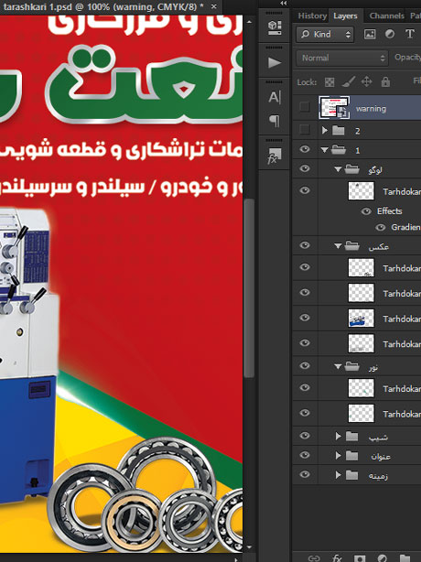
Task: Select the شیپ group row
Action: pyautogui.click(x=357, y=437)
